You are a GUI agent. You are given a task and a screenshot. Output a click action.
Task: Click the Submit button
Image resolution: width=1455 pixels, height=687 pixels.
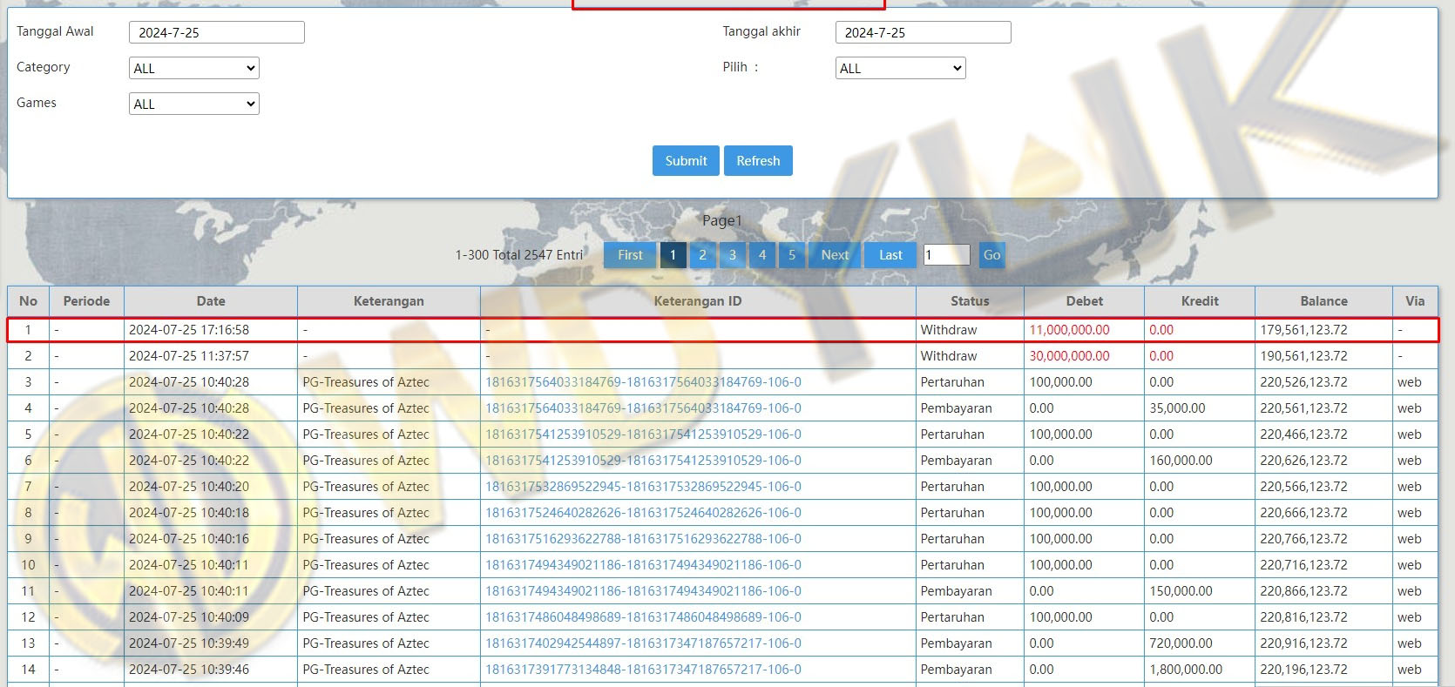[686, 160]
